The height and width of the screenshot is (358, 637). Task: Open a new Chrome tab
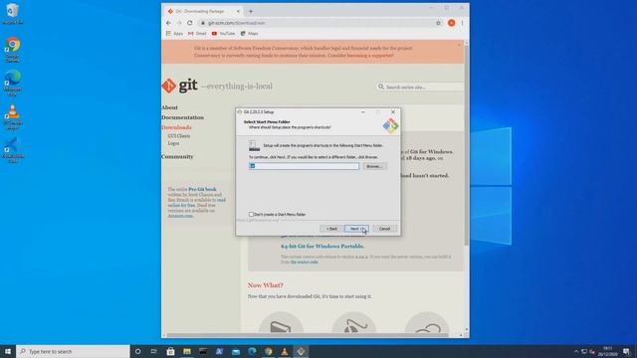pos(251,11)
